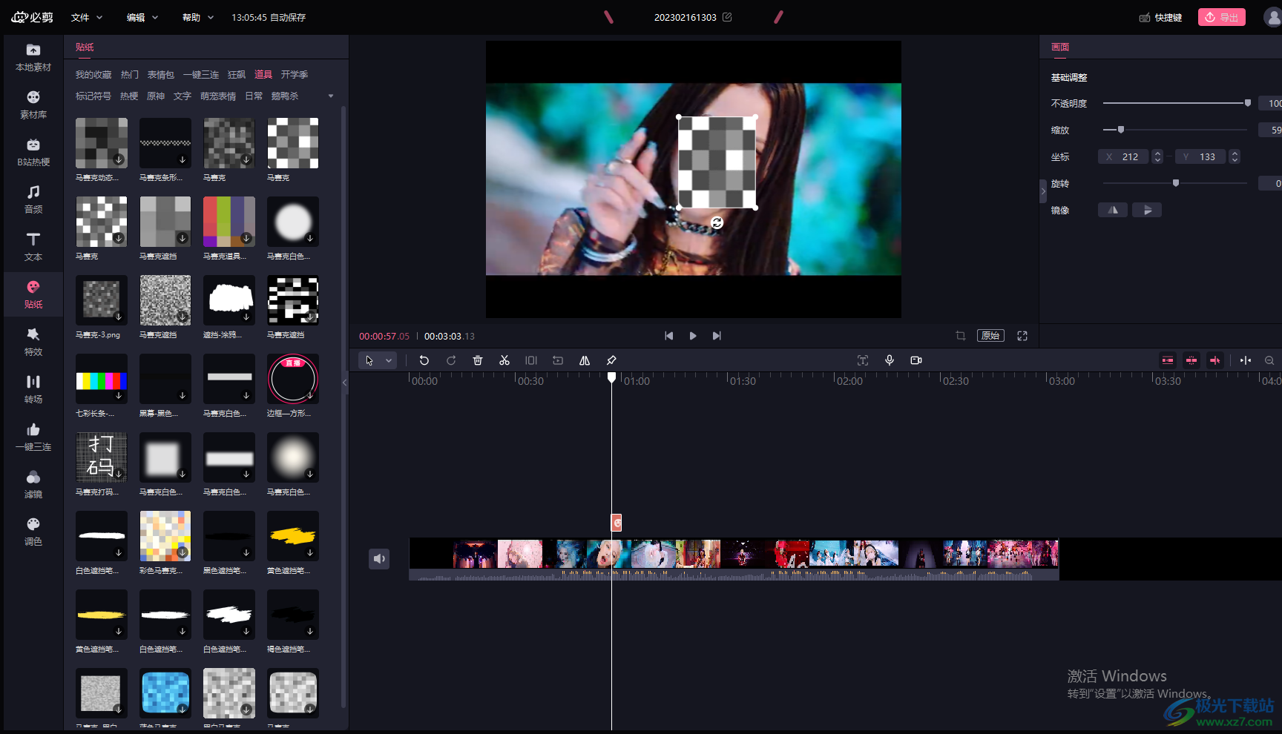Click the 不透明度 opacity slider handle
1282x734 pixels.
[x=1248, y=103]
